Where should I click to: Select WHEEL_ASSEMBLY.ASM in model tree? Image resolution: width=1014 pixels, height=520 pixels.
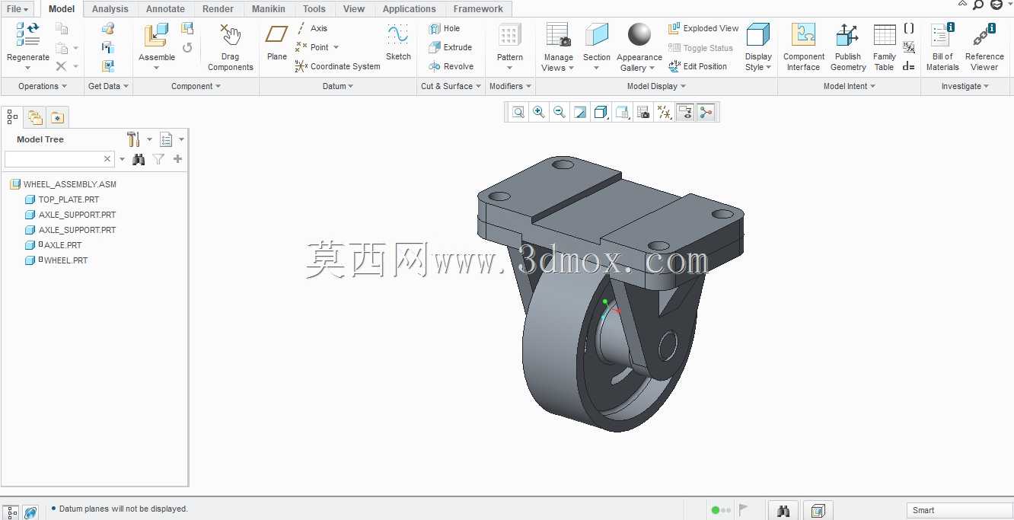pos(63,184)
